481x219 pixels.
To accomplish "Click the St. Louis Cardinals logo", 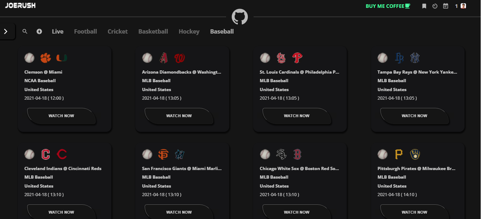I will pyautogui.click(x=281, y=58).
